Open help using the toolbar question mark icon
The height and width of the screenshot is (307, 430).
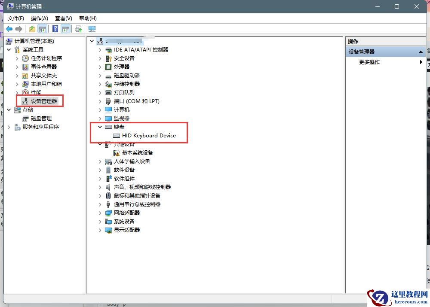pyautogui.click(x=54, y=28)
